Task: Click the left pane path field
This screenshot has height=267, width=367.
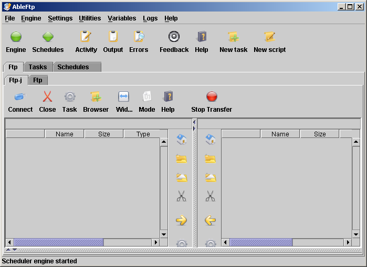Action: [99, 124]
